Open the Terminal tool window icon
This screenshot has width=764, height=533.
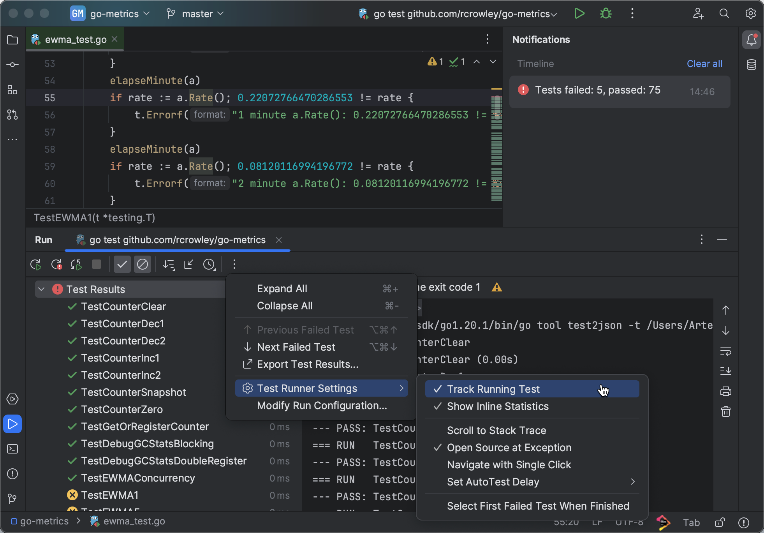pyautogui.click(x=12, y=449)
